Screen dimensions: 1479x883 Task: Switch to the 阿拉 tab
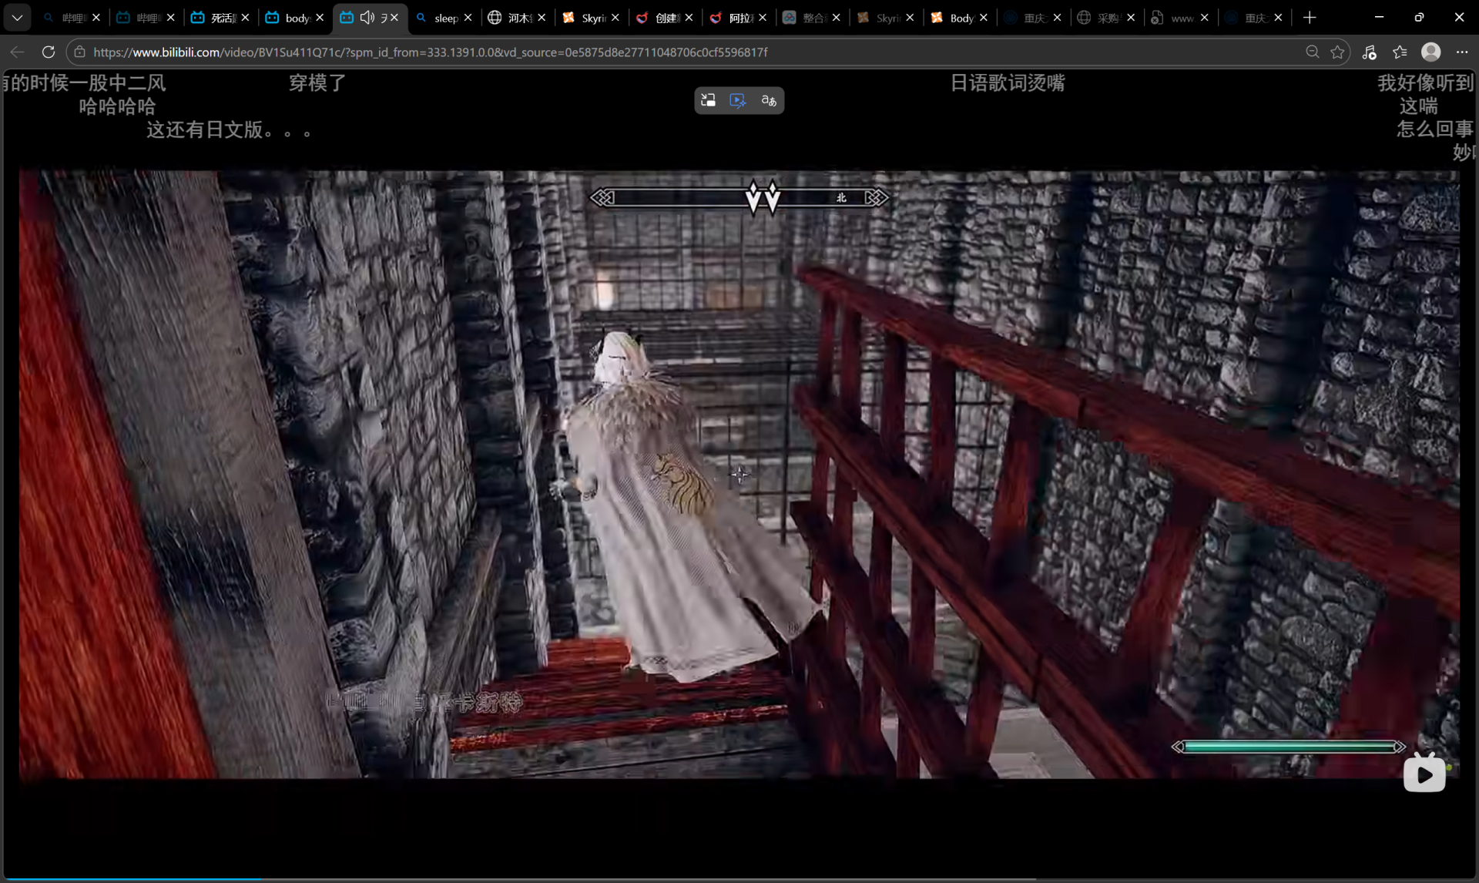click(x=739, y=17)
